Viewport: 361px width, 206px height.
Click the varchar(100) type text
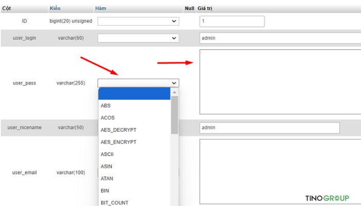click(x=71, y=173)
